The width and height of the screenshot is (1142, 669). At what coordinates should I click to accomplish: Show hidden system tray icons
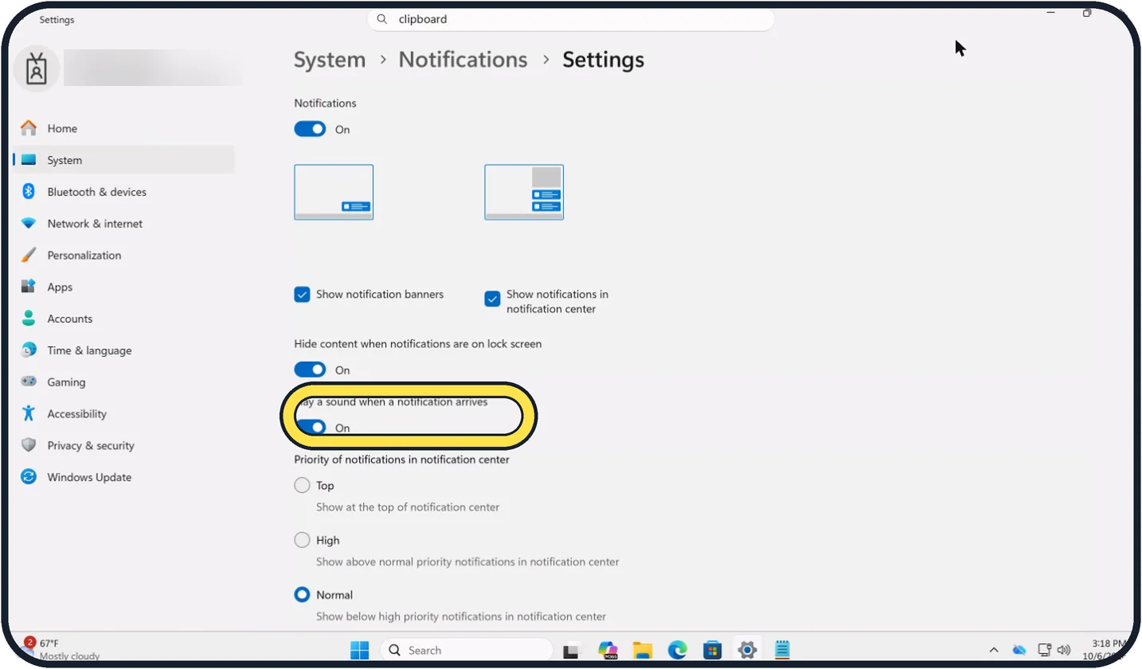[994, 651]
